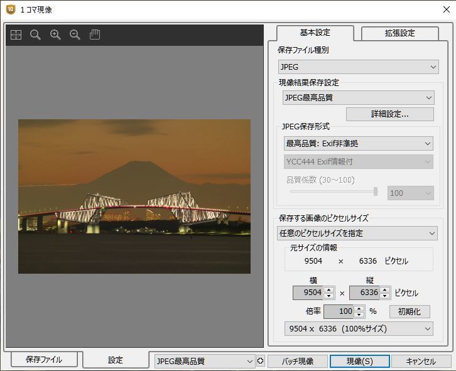The width and height of the screenshot is (456, 371).
Task: Open the 任意のピクセルサイズを指定 dropdown
Action: click(358, 234)
